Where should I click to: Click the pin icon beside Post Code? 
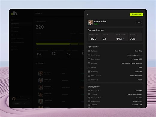[x=89, y=80]
